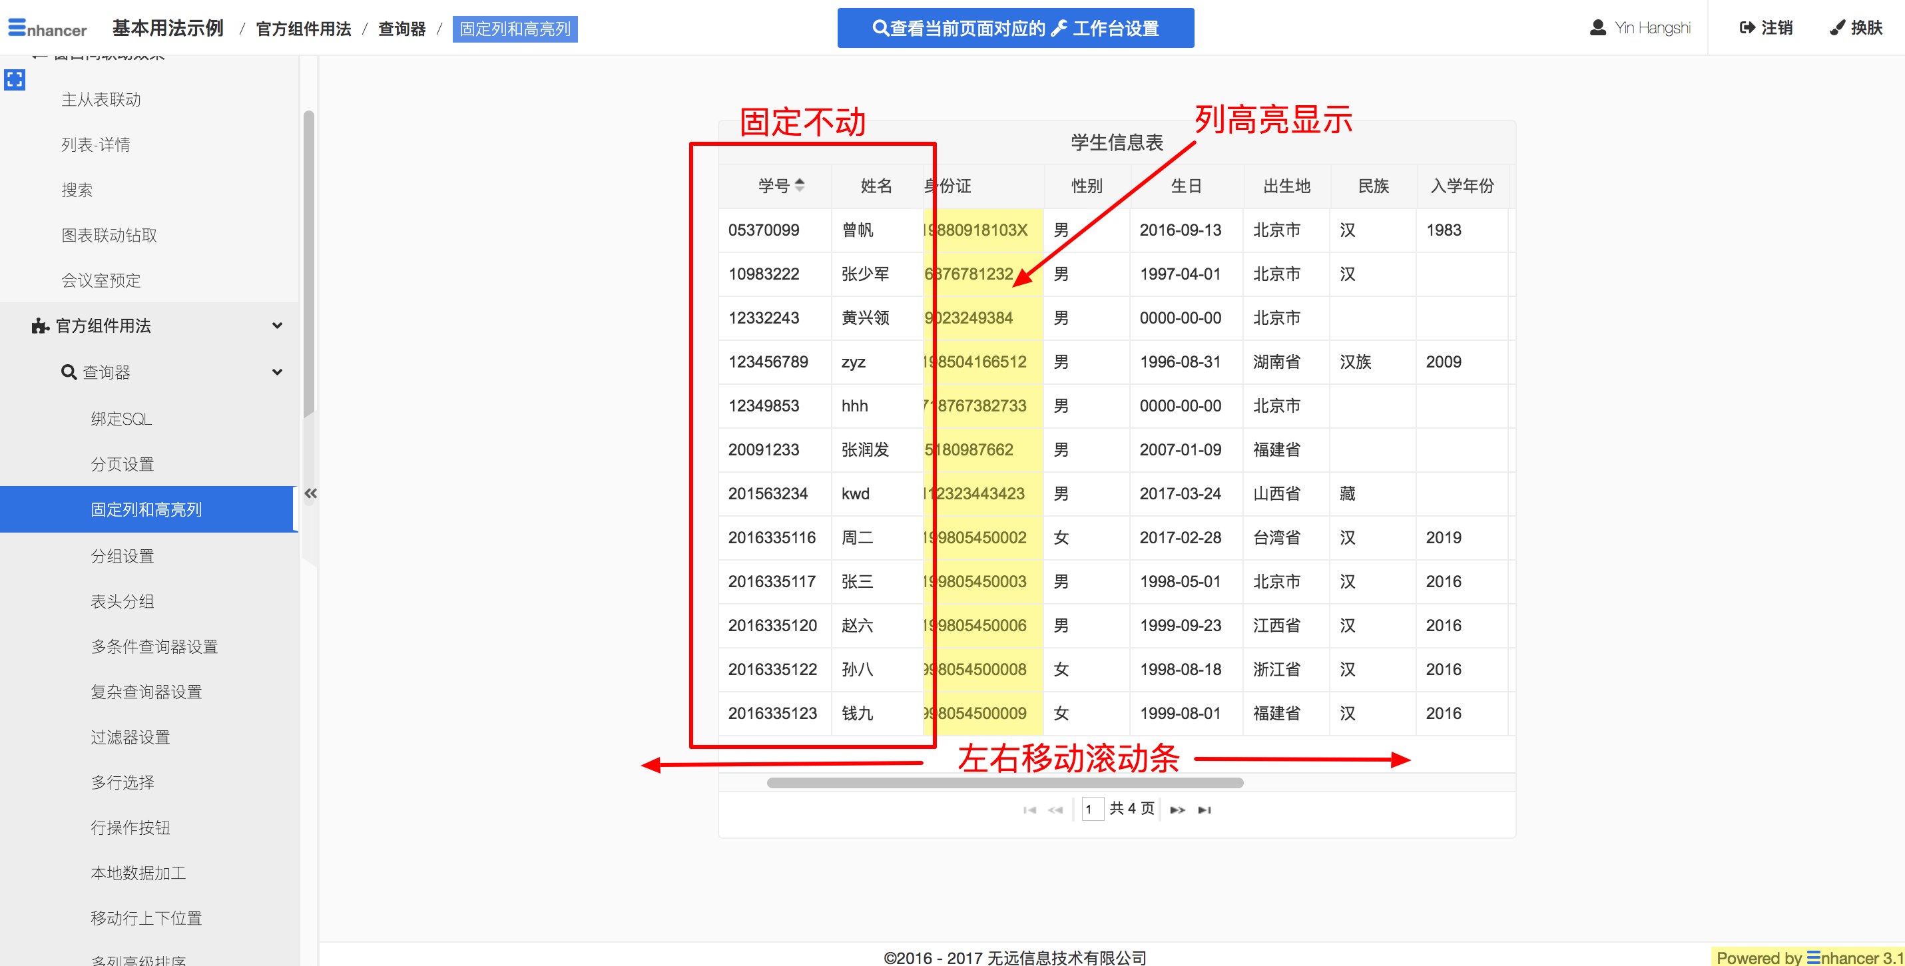The width and height of the screenshot is (1905, 966).
Task: Go to next page icon
Action: pos(1177,810)
